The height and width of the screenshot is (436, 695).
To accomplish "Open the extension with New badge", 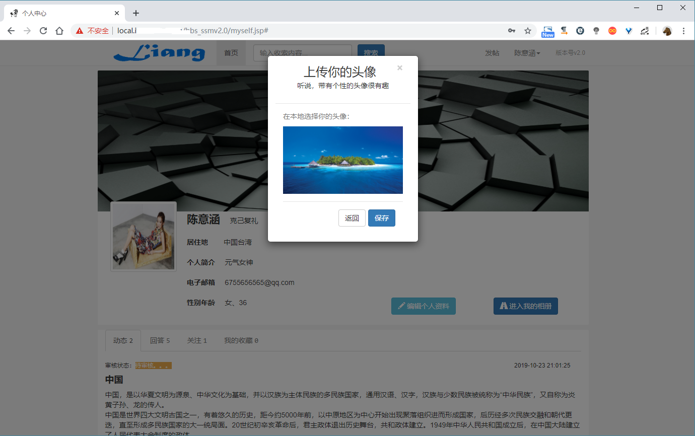I will (x=548, y=31).
